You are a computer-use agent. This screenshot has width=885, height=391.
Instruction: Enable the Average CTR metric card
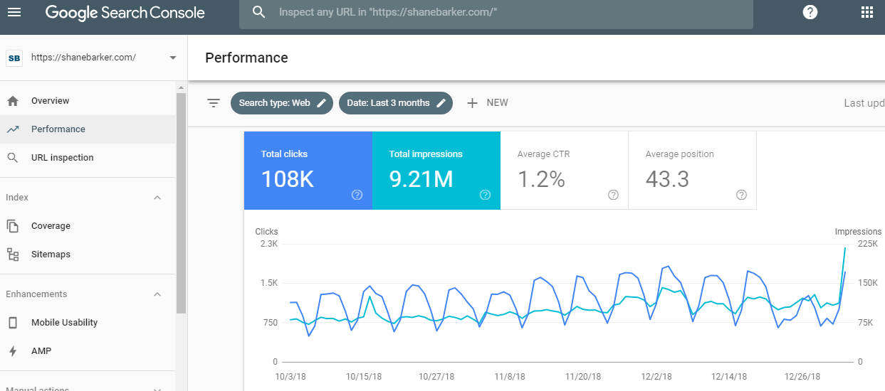(x=564, y=170)
